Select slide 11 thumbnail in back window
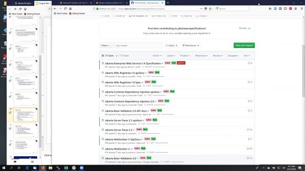 25,131
